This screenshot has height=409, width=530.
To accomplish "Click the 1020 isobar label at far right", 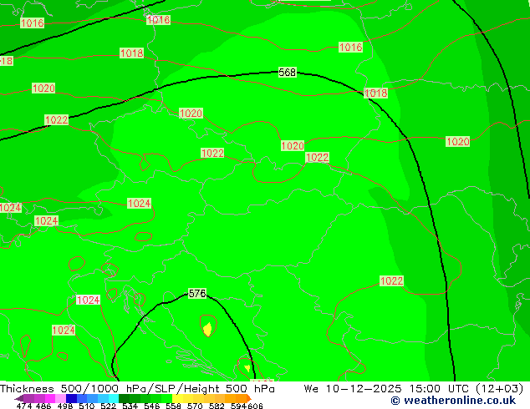I will pos(457,141).
